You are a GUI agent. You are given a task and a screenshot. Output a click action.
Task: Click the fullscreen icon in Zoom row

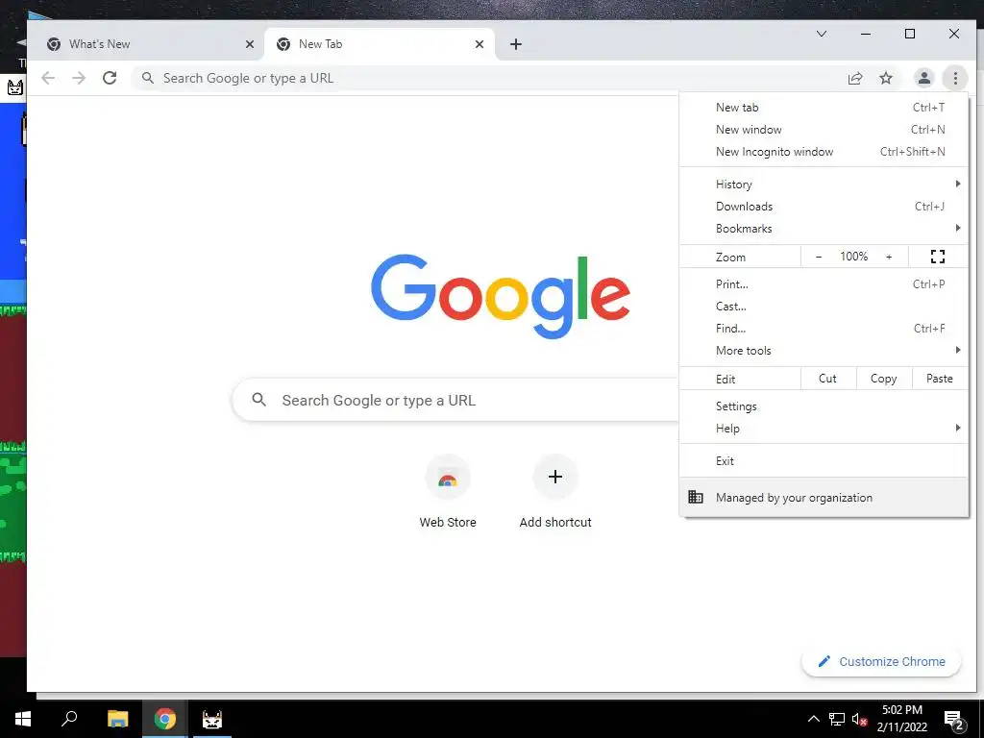point(938,256)
